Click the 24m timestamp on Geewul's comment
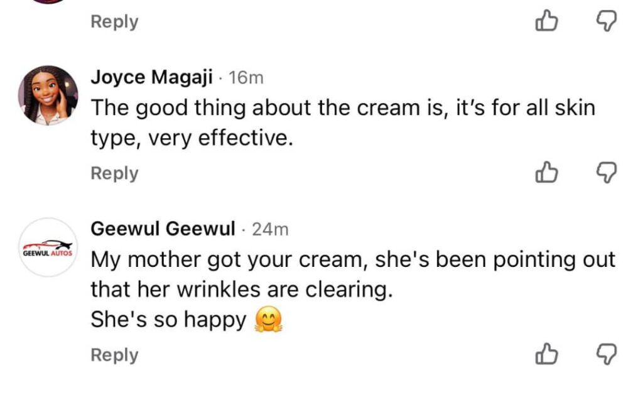This screenshot has width=643, height=395. 270,229
